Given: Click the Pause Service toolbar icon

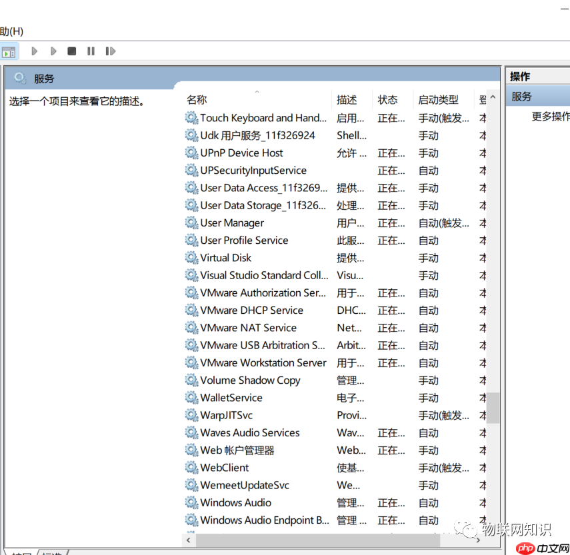Looking at the screenshot, I should (91, 51).
